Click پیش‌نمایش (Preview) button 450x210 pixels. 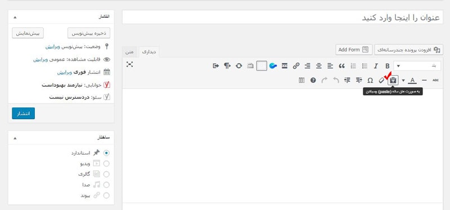point(28,33)
